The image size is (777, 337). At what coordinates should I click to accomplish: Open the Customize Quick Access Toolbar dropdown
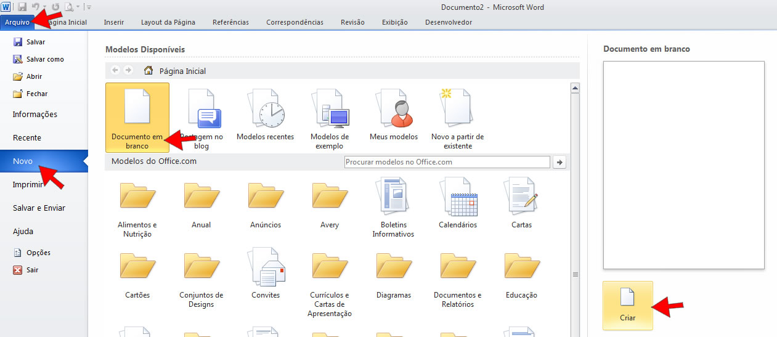click(x=89, y=7)
